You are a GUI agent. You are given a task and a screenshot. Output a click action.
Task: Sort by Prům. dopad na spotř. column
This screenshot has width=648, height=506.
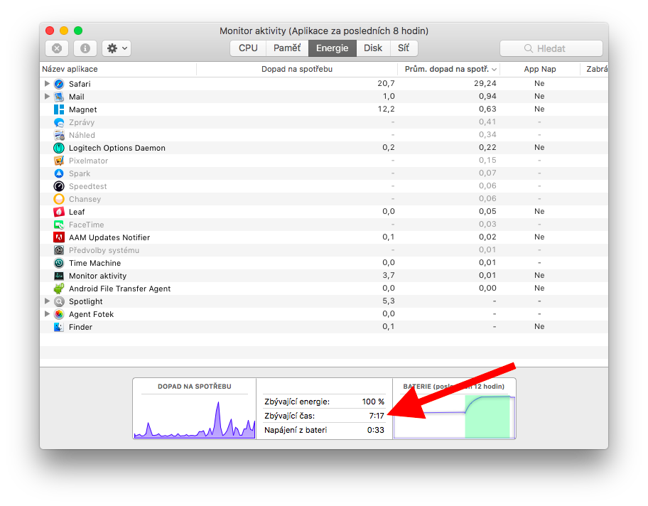pyautogui.click(x=449, y=69)
